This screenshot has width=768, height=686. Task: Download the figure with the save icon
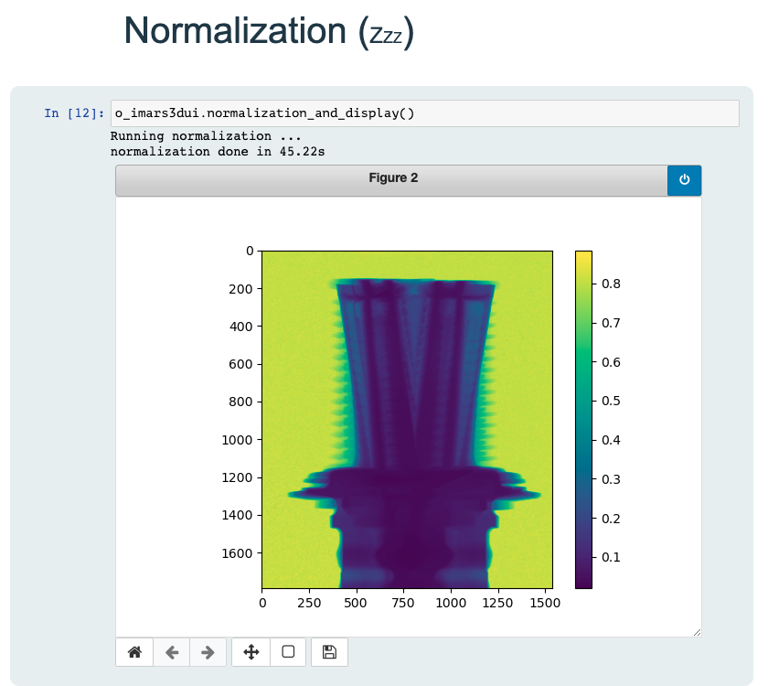[x=330, y=652]
